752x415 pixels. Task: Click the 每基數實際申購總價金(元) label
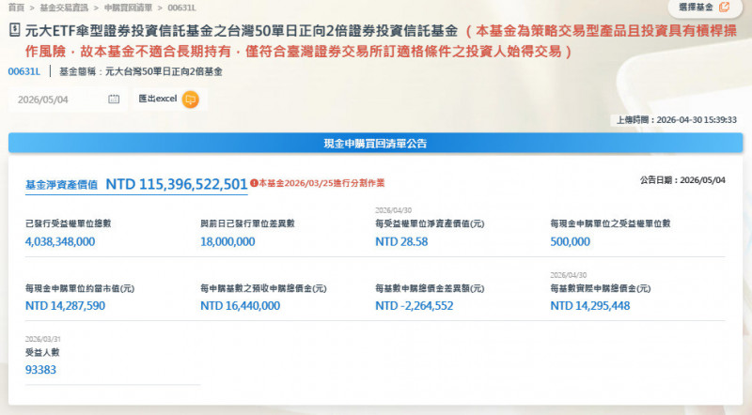(601, 288)
